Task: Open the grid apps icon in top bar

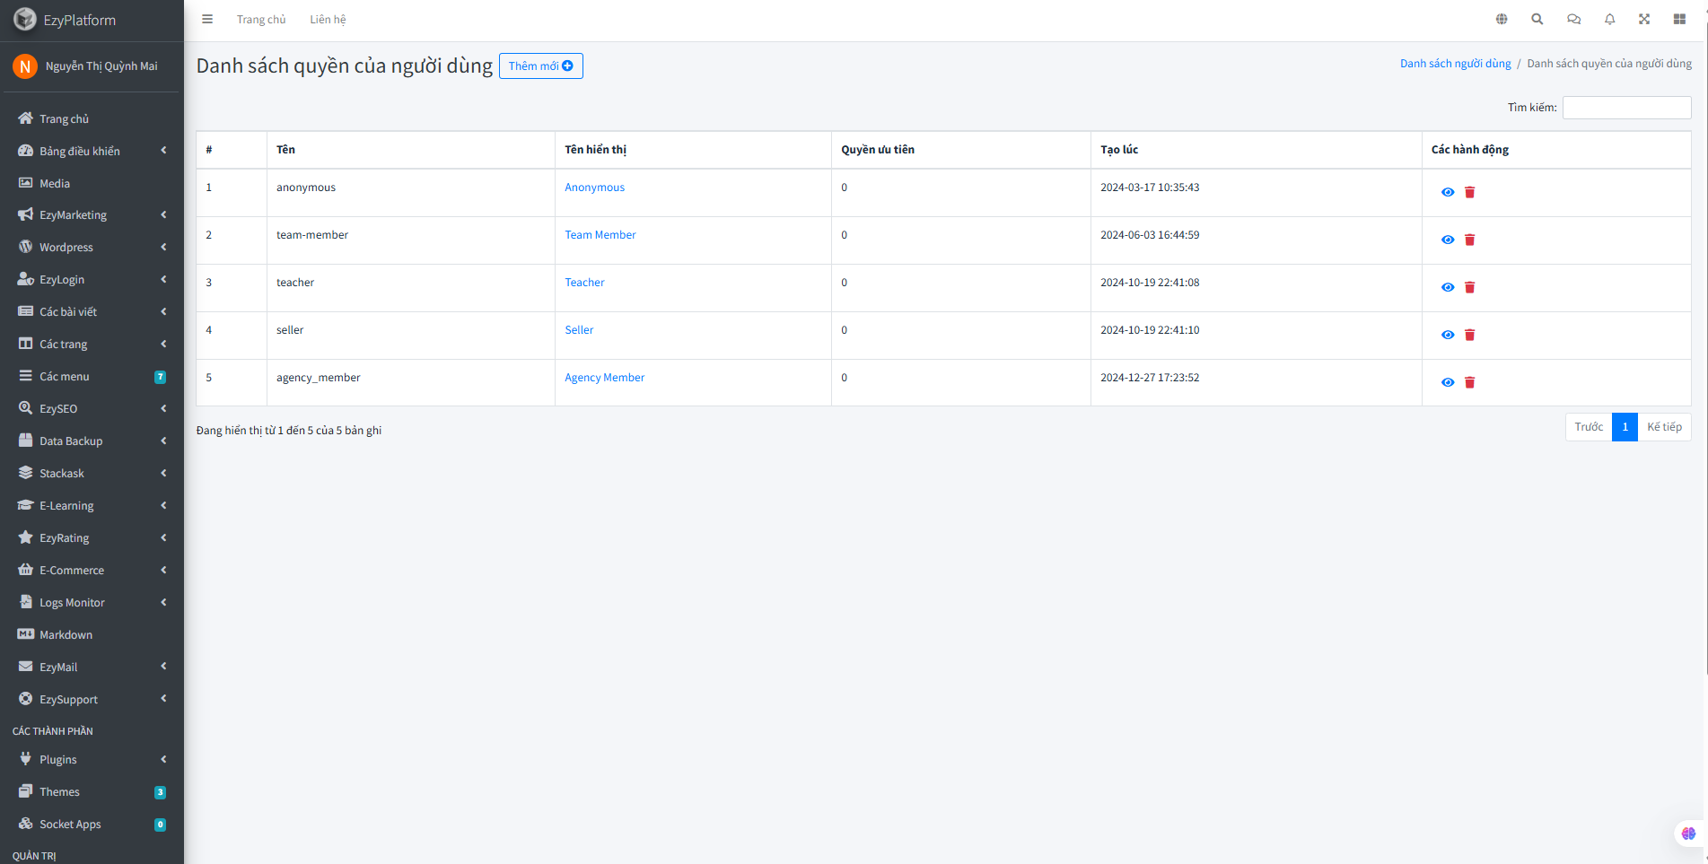Action: coord(1679,19)
